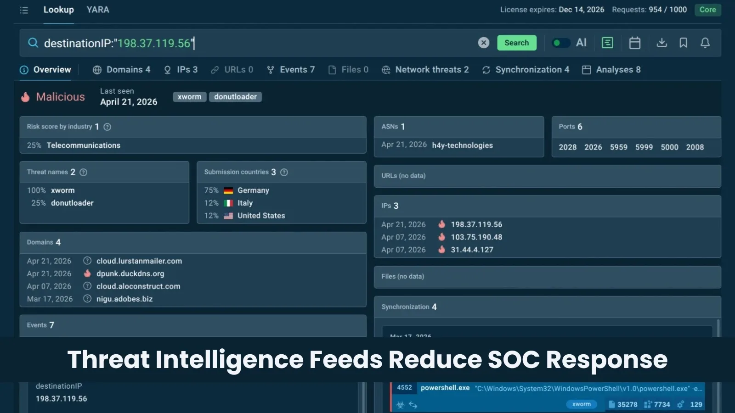
Task: Open the Events 7 tab
Action: (x=291, y=70)
